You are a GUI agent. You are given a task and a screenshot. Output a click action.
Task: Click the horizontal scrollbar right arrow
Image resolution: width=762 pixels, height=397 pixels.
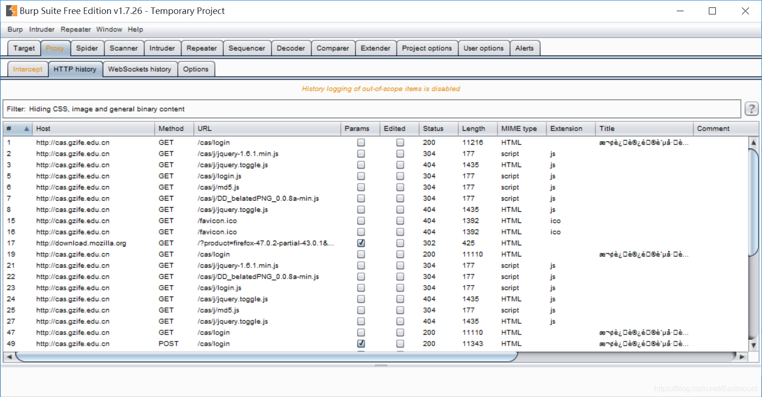pos(742,357)
